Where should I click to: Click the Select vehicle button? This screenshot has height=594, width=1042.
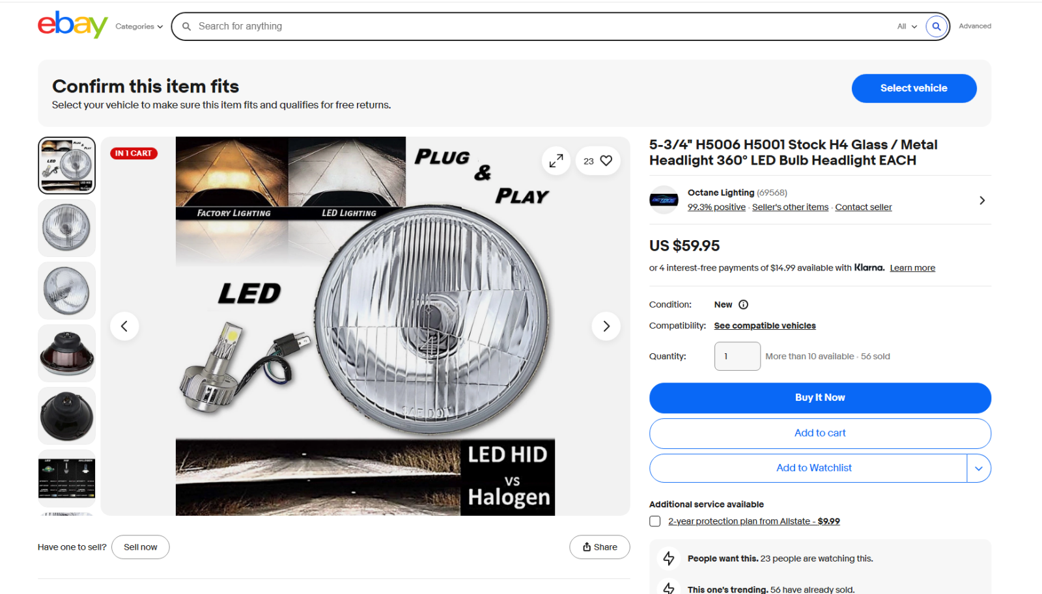pyautogui.click(x=914, y=88)
